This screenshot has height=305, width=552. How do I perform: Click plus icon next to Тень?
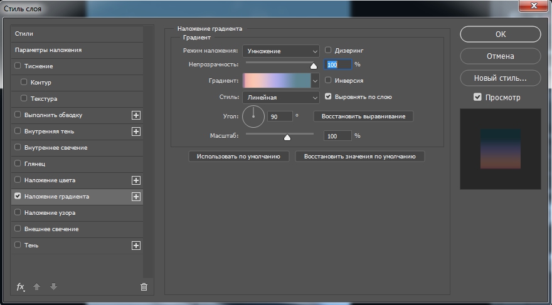[x=135, y=246]
